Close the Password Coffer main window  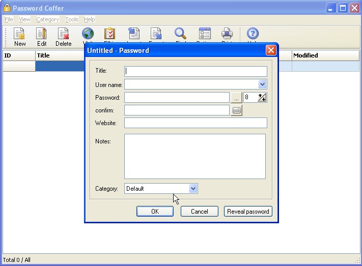(354, 8)
